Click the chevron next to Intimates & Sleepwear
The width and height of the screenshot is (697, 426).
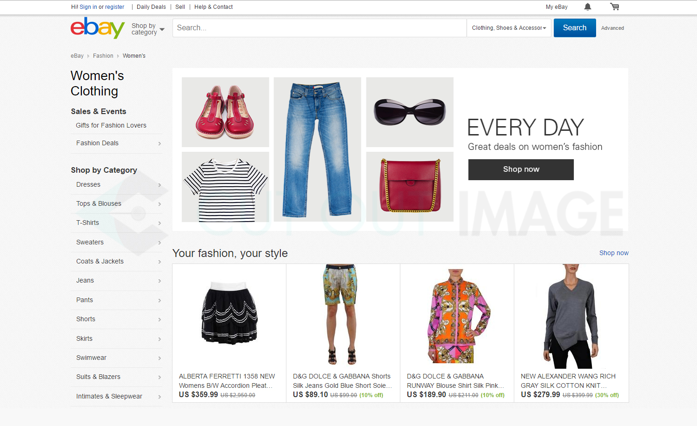click(x=159, y=397)
